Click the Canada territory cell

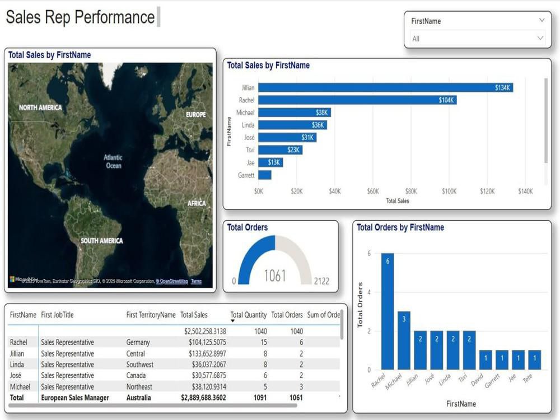pyautogui.click(x=136, y=375)
